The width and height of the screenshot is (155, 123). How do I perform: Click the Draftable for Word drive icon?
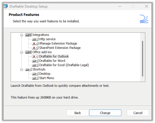35,61
